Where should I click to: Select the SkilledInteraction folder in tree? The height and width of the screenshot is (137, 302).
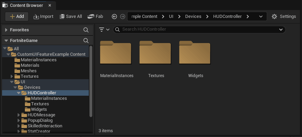point(46,126)
